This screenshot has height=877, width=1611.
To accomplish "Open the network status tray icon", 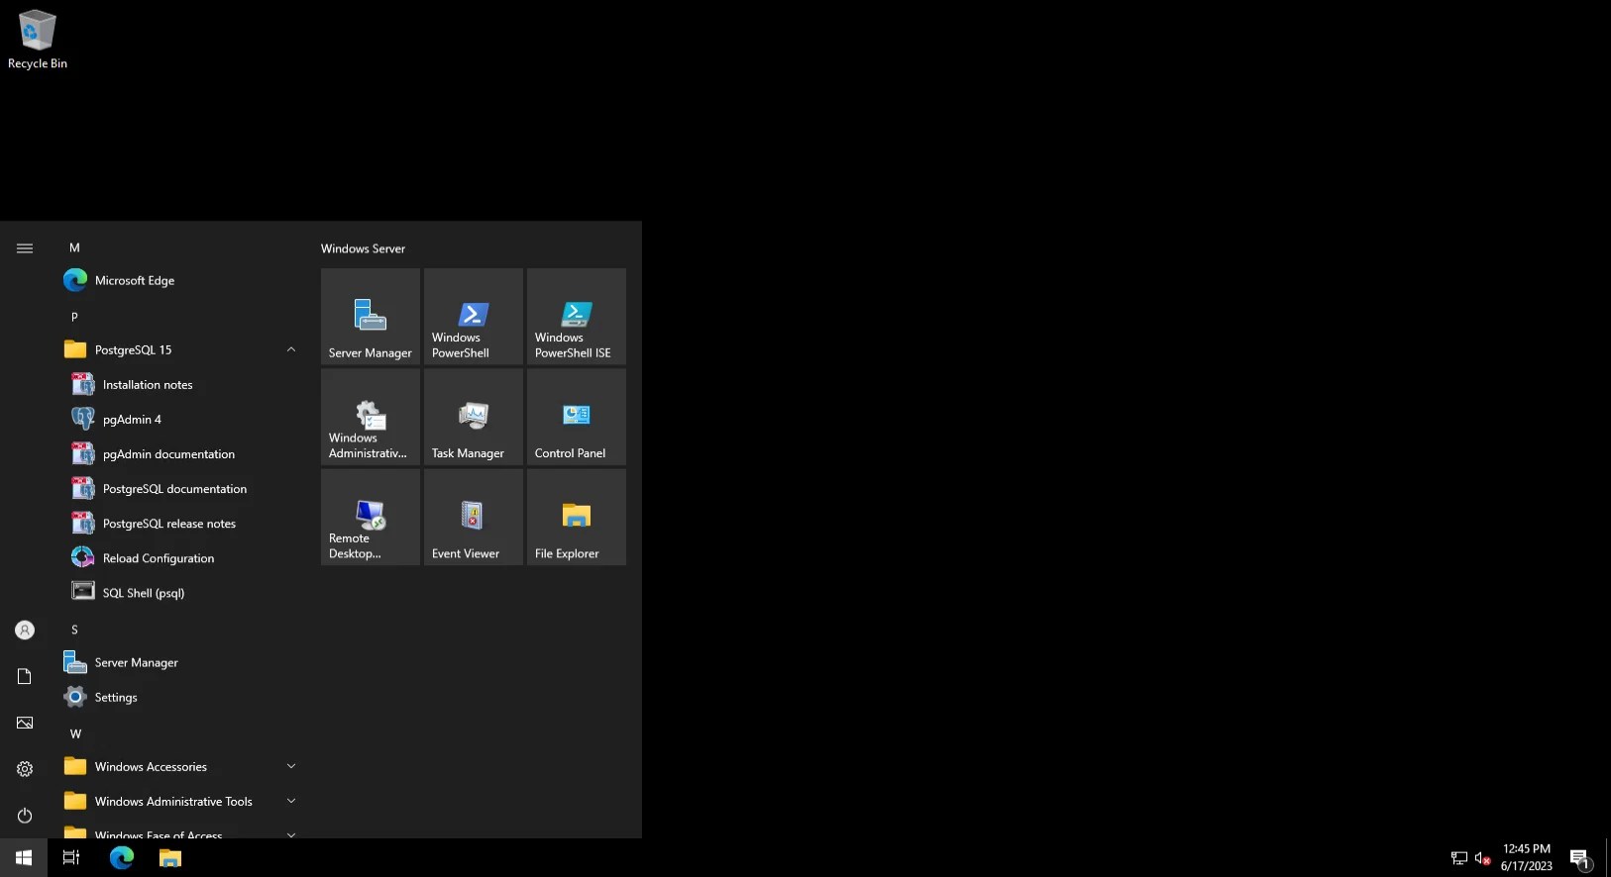I will click(1459, 858).
